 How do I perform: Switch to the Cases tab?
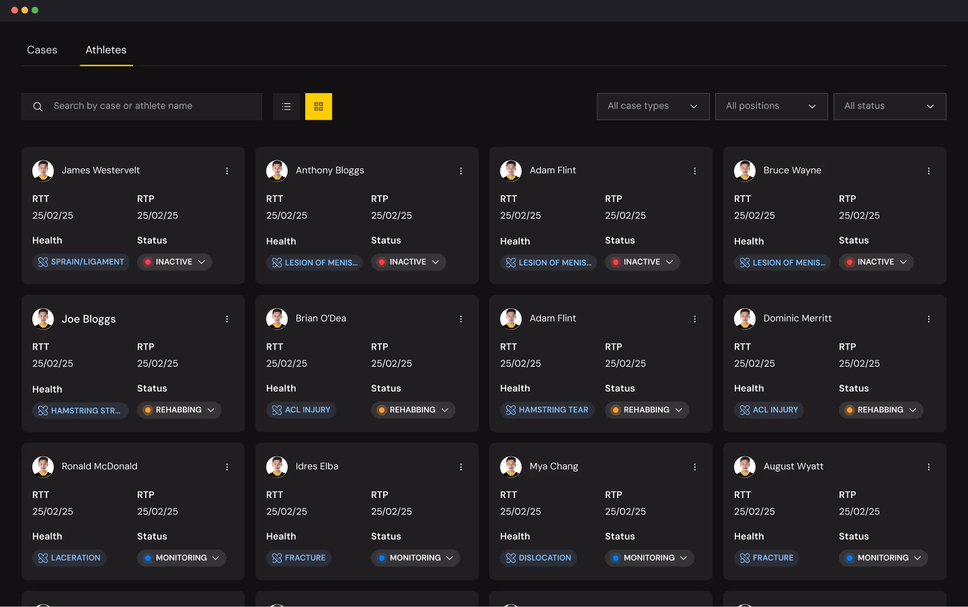[x=42, y=50]
